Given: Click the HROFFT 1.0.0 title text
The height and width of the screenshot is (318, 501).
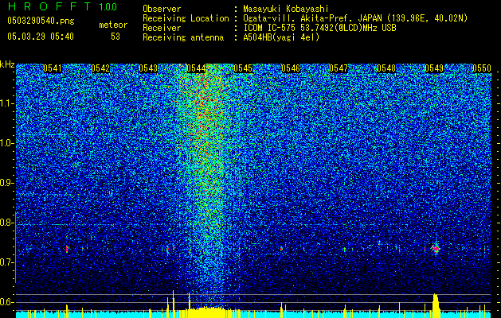Looking at the screenshot, I should pos(63,6).
